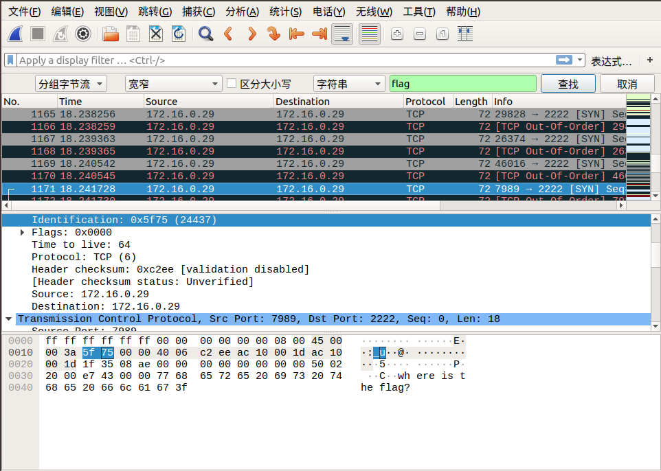Start capture with the shark fin icon
The height and width of the screenshot is (471, 661).
coord(16,34)
